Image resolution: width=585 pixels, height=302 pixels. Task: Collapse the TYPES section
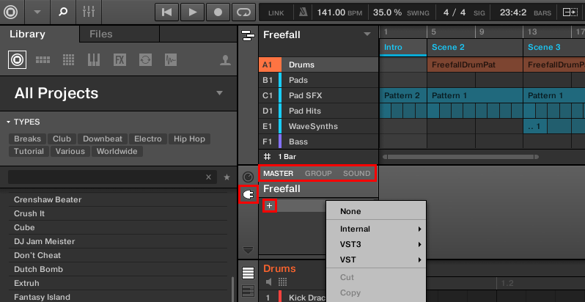pos(9,122)
